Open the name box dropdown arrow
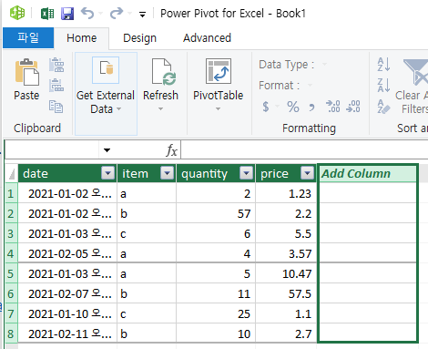The height and width of the screenshot is (349, 428). pyautogui.click(x=107, y=150)
